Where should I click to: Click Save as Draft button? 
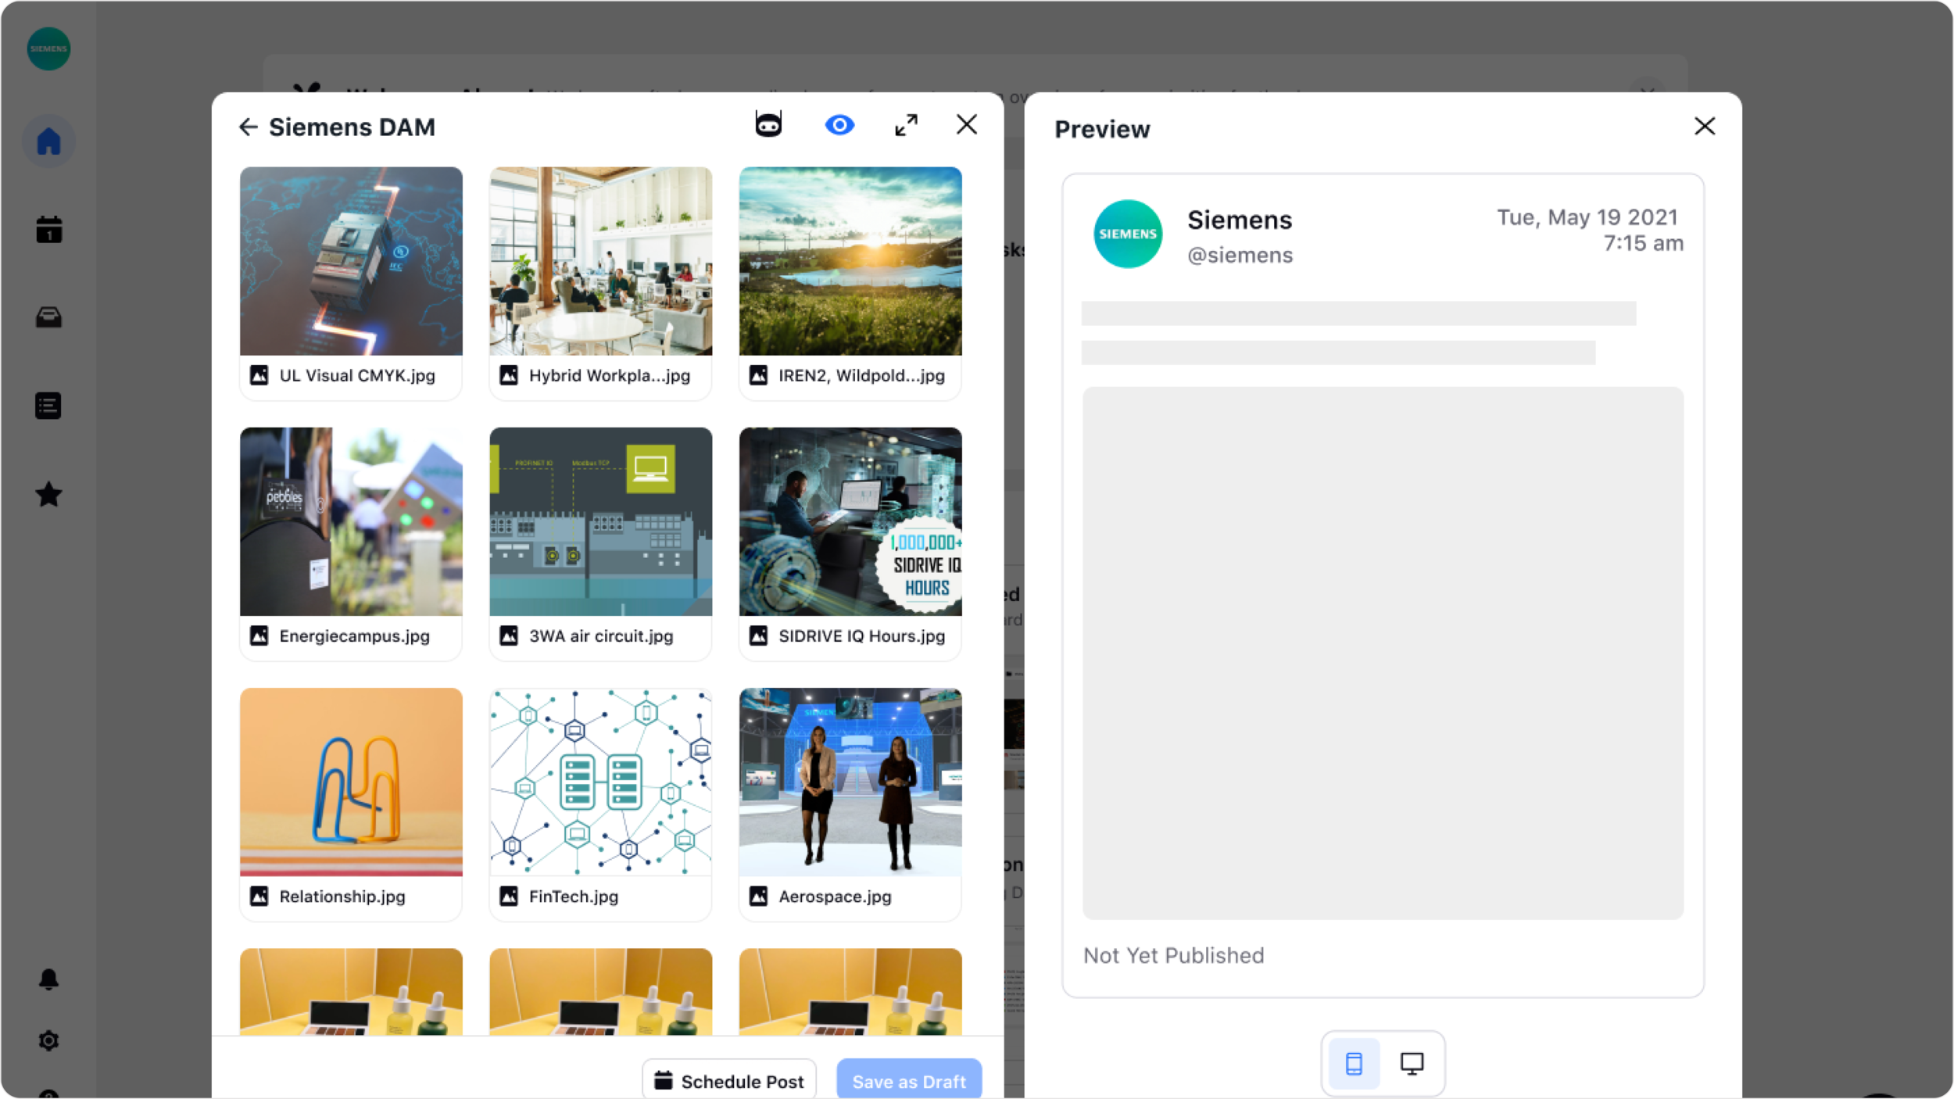coord(909,1080)
